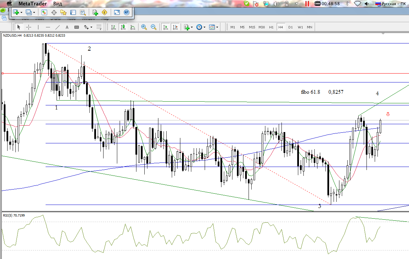Image resolution: width=409 pixels, height=259 pixels.
Task: Select the '0,8257' chart label
Action: coord(336,92)
